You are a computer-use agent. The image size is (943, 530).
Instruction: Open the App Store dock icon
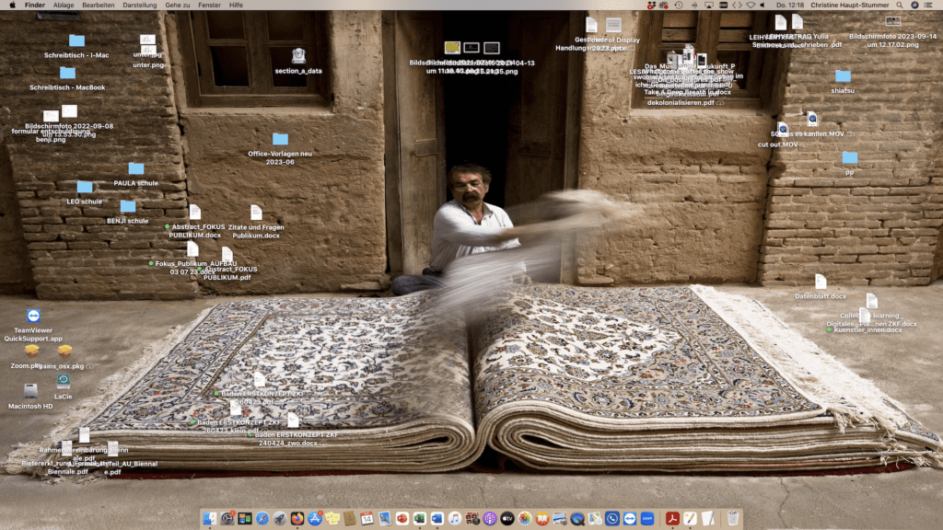[x=315, y=518]
